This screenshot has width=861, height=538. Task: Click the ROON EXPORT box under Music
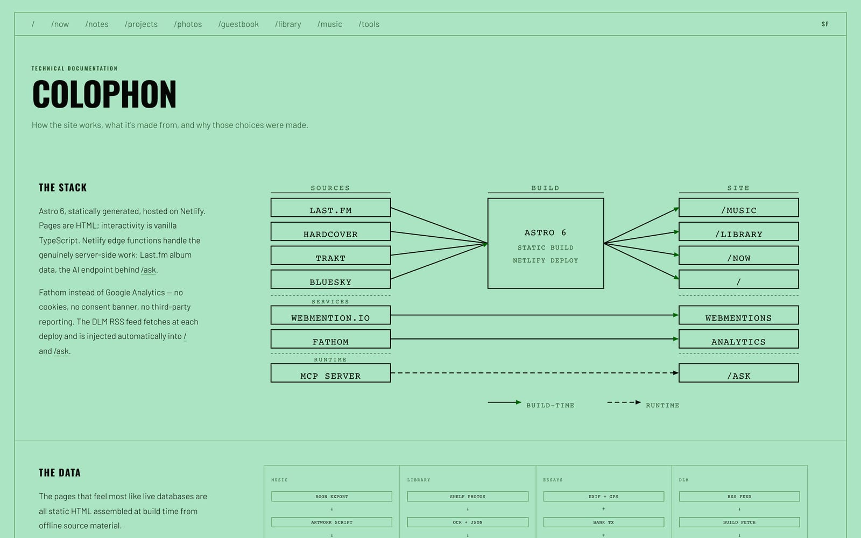[331, 497]
